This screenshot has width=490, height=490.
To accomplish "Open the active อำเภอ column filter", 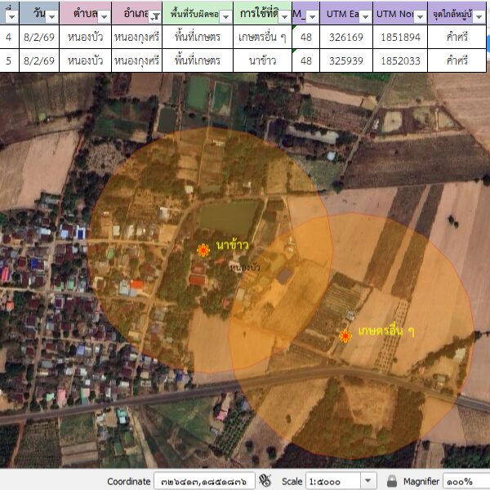I will click(x=154, y=17).
